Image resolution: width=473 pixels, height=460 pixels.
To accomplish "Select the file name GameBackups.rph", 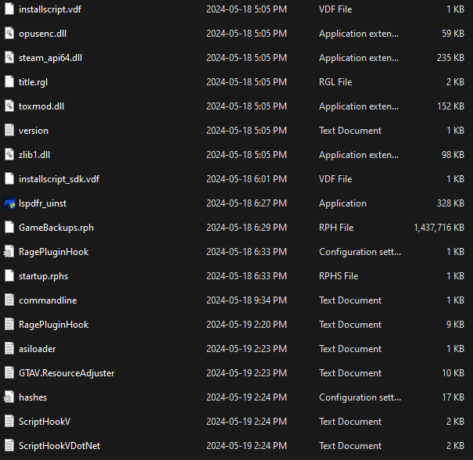I will coord(56,228).
